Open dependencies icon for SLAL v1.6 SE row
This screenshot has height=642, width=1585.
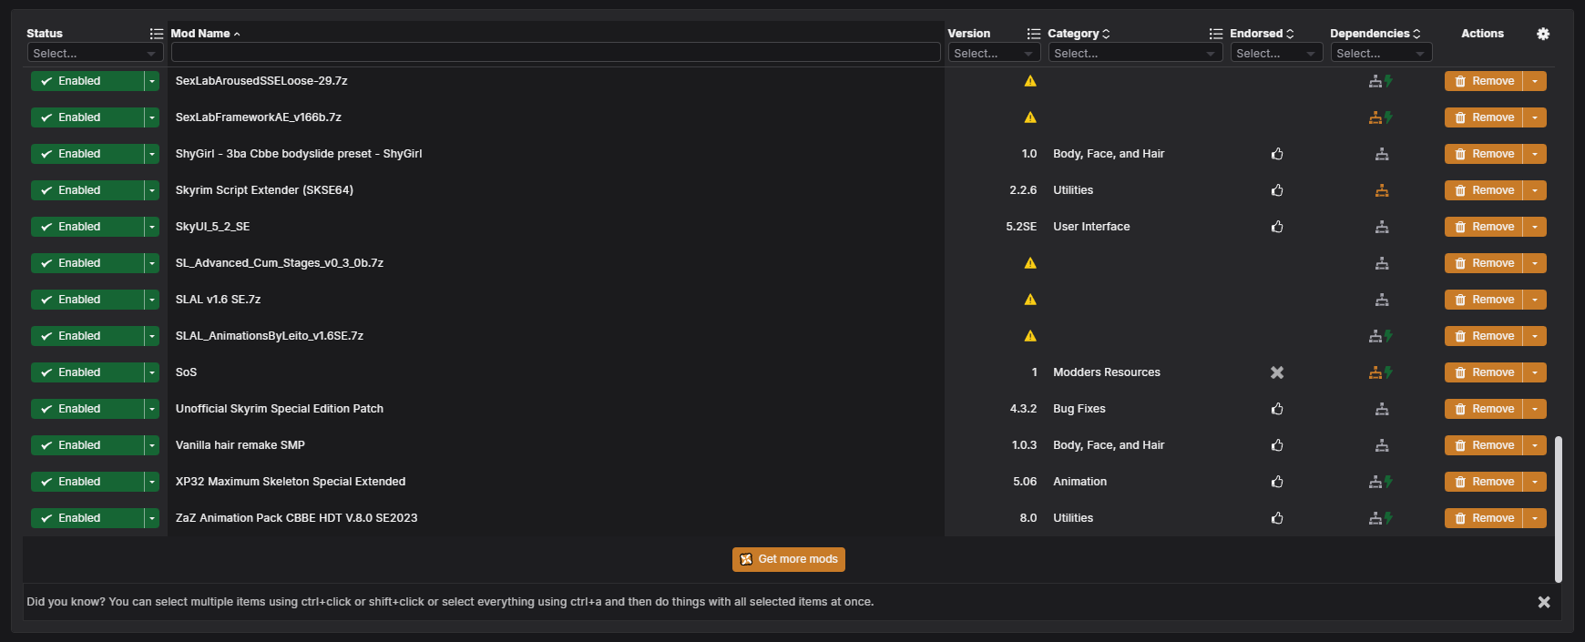1382,300
